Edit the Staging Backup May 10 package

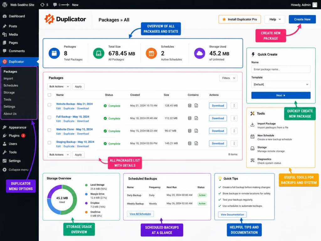pyautogui.click(x=58, y=146)
